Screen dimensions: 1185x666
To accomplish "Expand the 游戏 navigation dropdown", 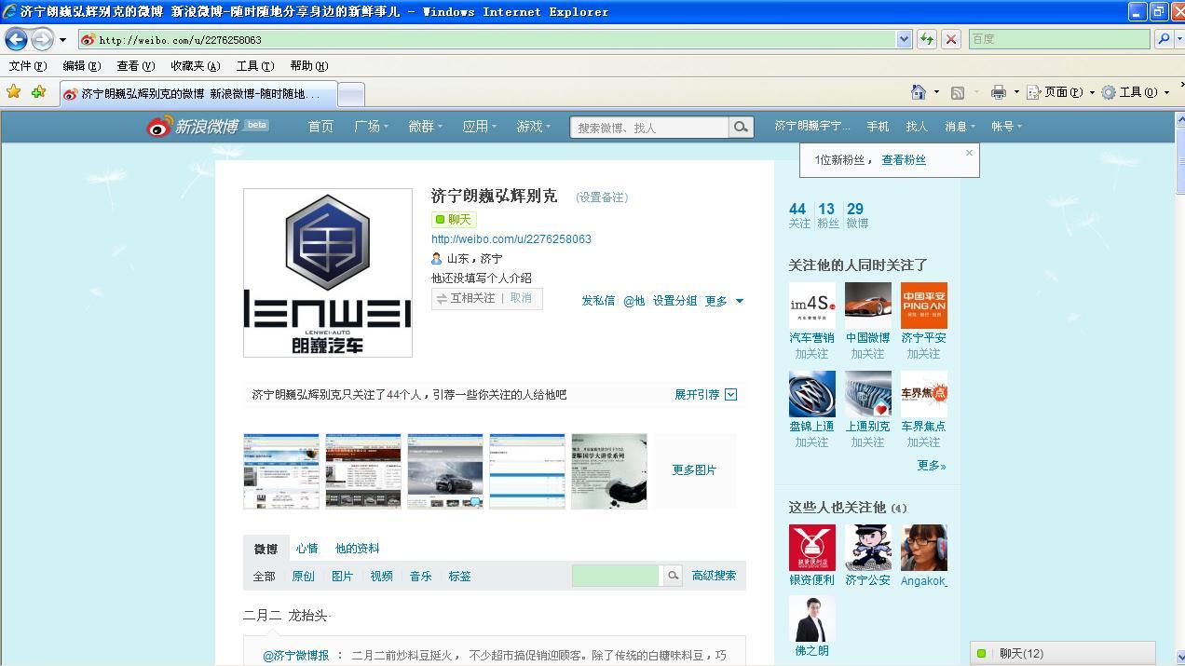I will pyautogui.click(x=548, y=127).
